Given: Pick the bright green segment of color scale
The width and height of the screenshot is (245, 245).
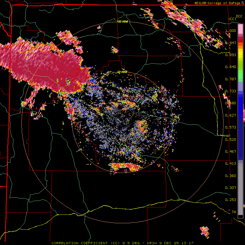Looking at the screenshot, I should 240,74.
